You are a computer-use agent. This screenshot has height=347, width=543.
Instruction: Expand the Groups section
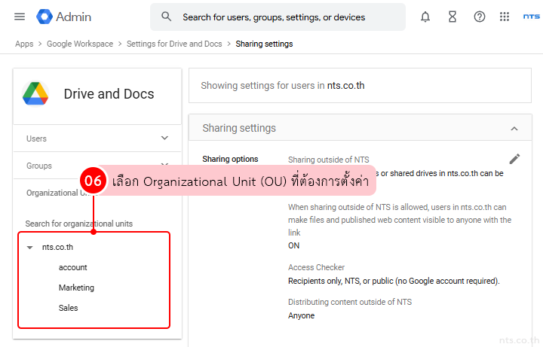pos(97,166)
